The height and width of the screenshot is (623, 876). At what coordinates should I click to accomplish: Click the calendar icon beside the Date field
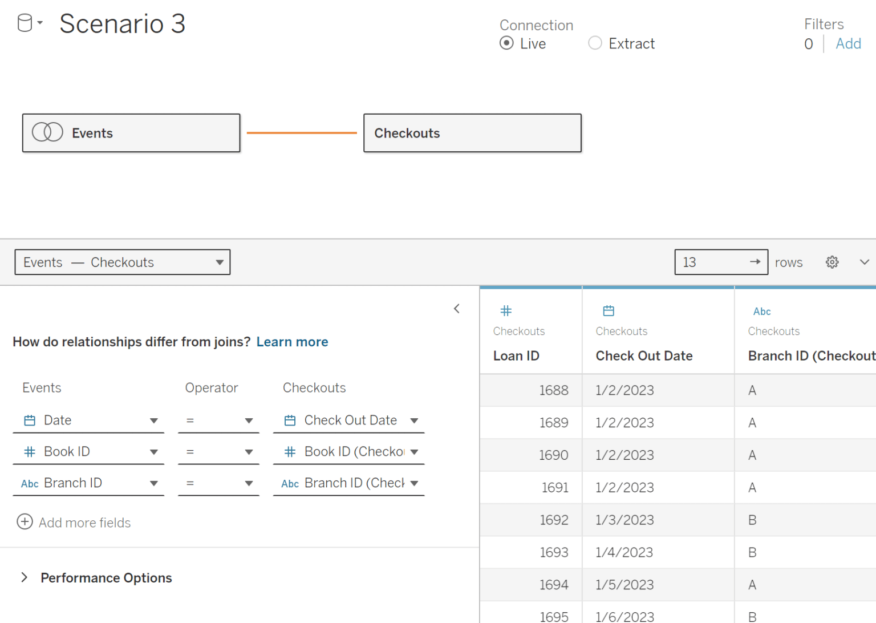pos(29,420)
